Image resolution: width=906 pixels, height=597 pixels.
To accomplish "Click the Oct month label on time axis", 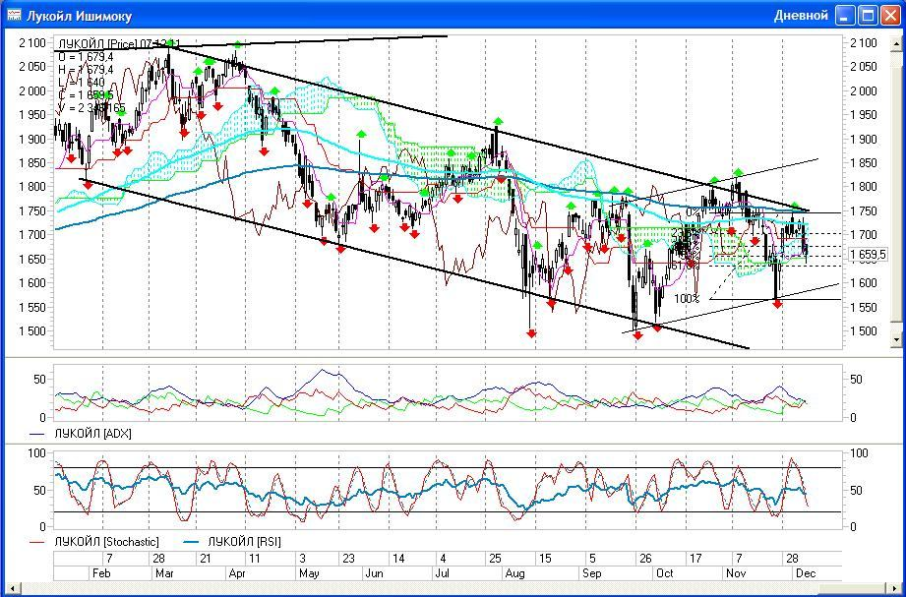I will tap(665, 573).
